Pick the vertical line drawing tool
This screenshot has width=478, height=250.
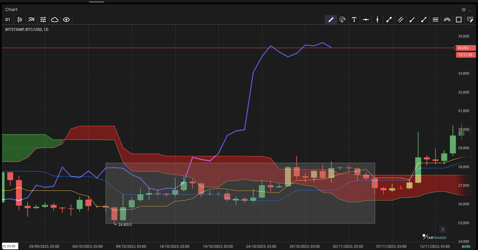point(377,20)
